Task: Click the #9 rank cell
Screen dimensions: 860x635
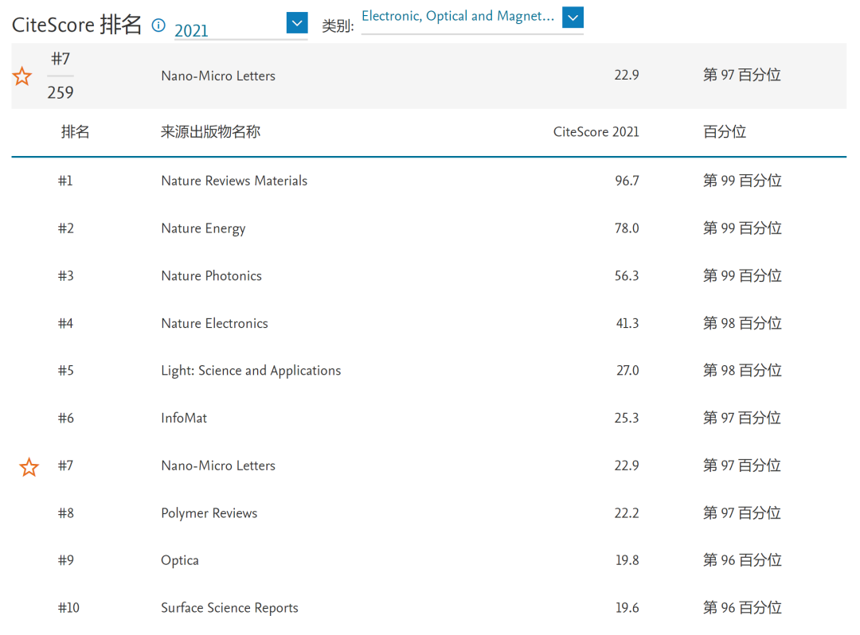Action: point(66,560)
